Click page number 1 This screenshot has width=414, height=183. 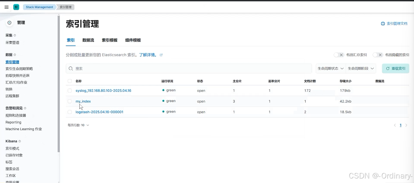point(400,125)
